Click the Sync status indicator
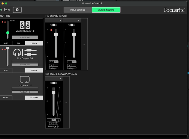 coord(1,10)
